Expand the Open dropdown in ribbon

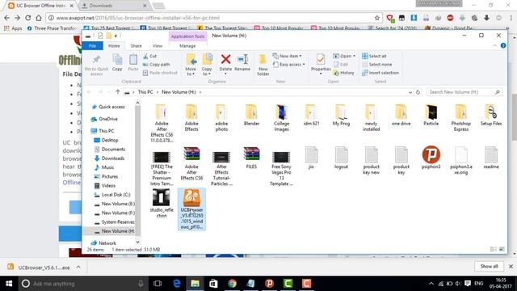click(x=344, y=56)
